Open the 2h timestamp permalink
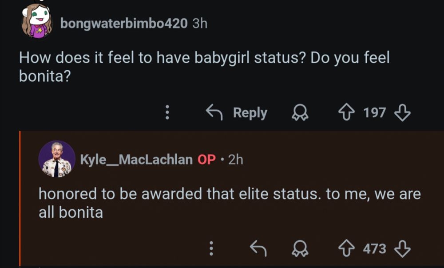The height and width of the screenshot is (268, 444). point(236,159)
